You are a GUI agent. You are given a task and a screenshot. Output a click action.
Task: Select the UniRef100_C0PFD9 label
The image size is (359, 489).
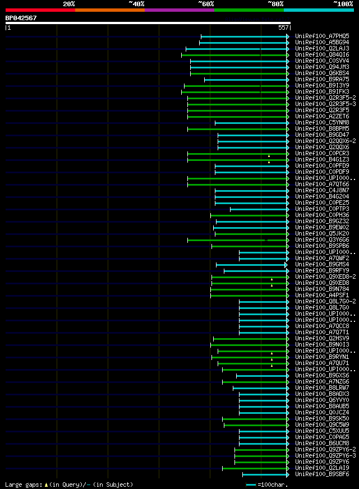pyautogui.click(x=322, y=166)
